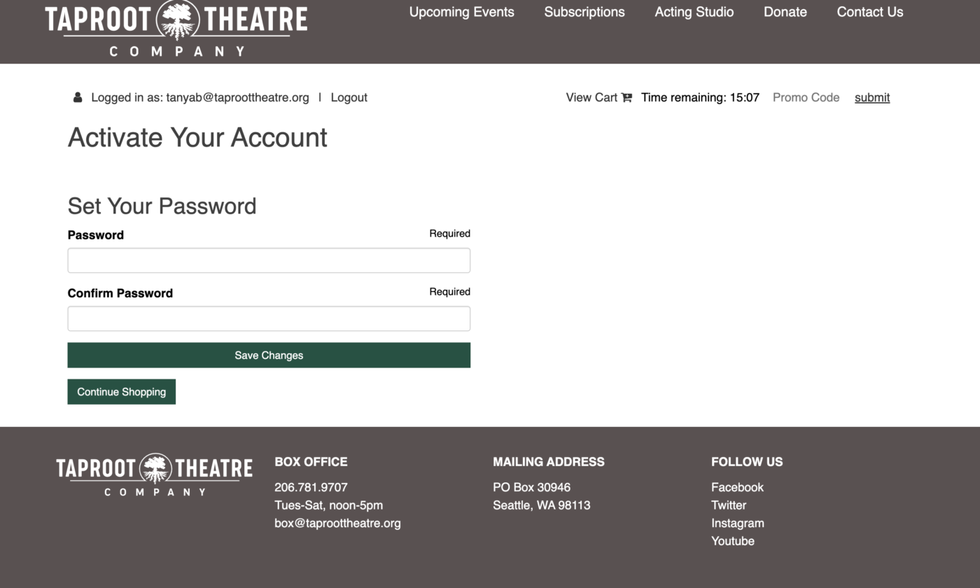Click the logged in email tanyab@taproottheatre.org
The width and height of the screenshot is (980, 588).
237,97
